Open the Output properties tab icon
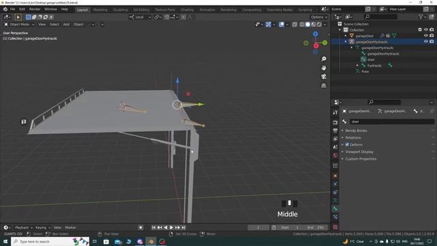437x246 pixels. 335,131
